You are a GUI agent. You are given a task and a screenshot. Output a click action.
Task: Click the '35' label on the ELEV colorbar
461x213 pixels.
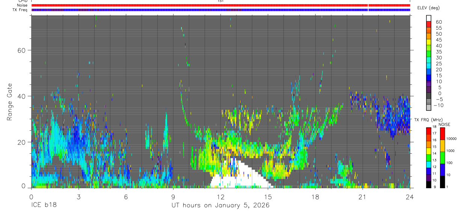point(438,52)
